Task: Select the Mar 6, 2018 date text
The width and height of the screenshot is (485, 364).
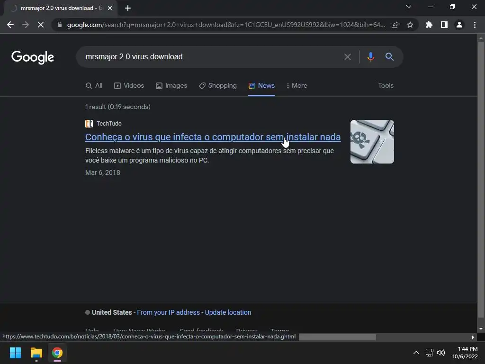Action: [x=103, y=173]
